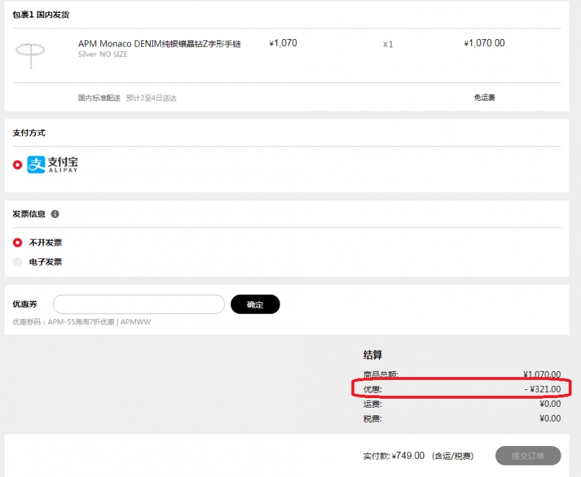
Task: Click the APM-55 coupon code hint text
Action: pyautogui.click(x=82, y=322)
